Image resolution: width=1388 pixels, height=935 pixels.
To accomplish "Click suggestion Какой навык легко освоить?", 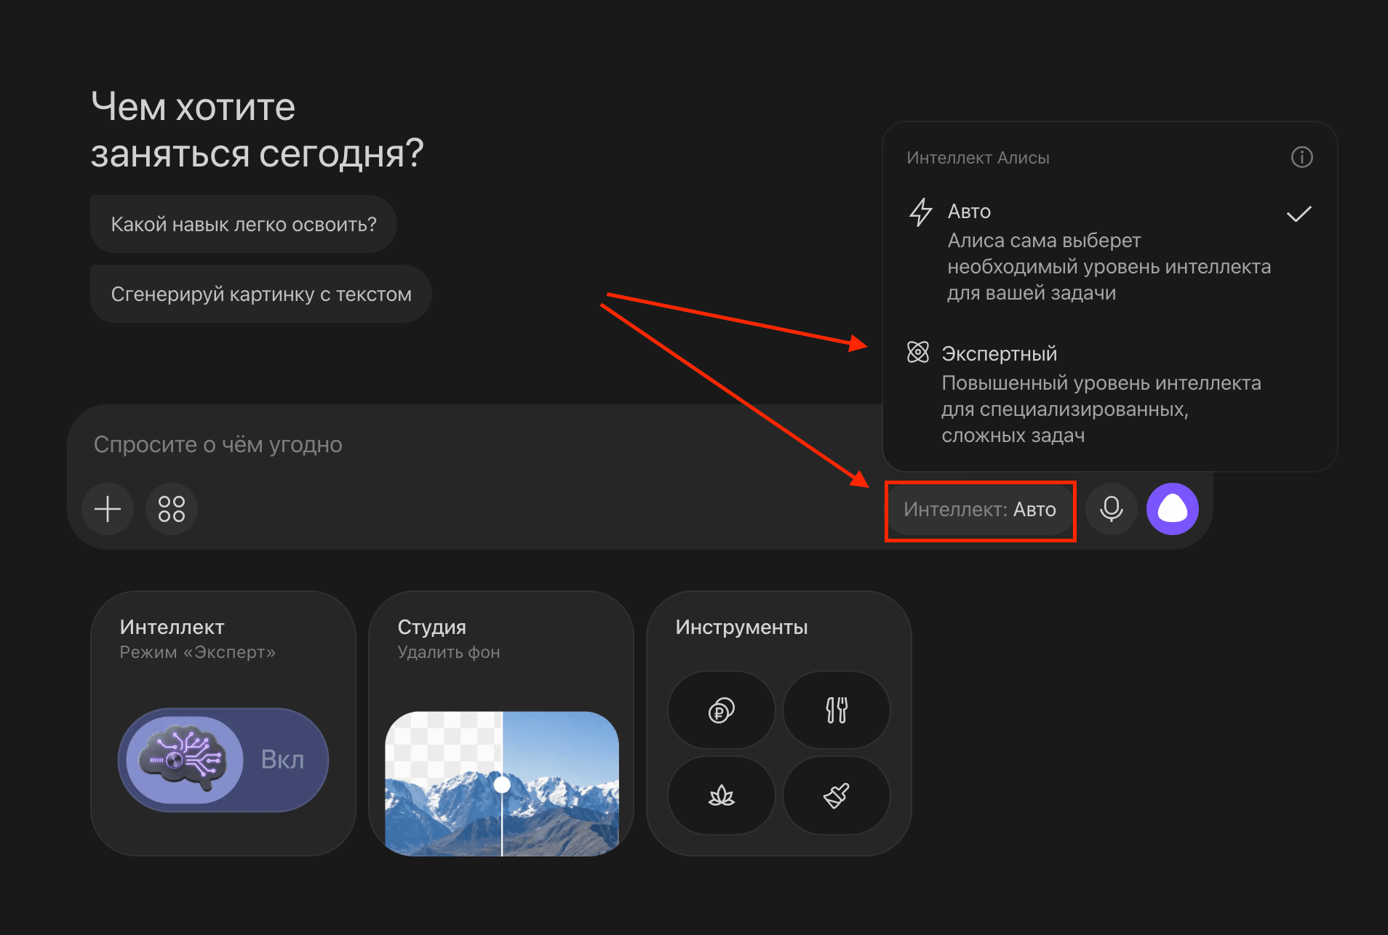I will (x=244, y=224).
